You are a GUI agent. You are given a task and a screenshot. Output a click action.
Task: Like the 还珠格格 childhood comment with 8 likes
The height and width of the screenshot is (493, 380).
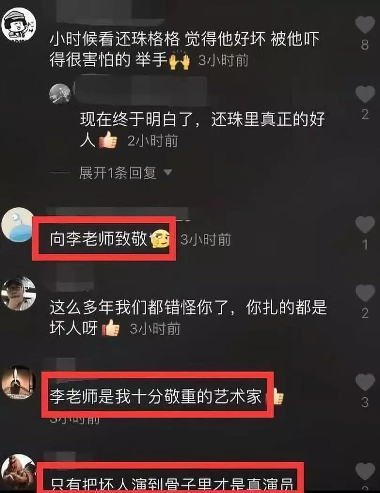[x=365, y=25]
